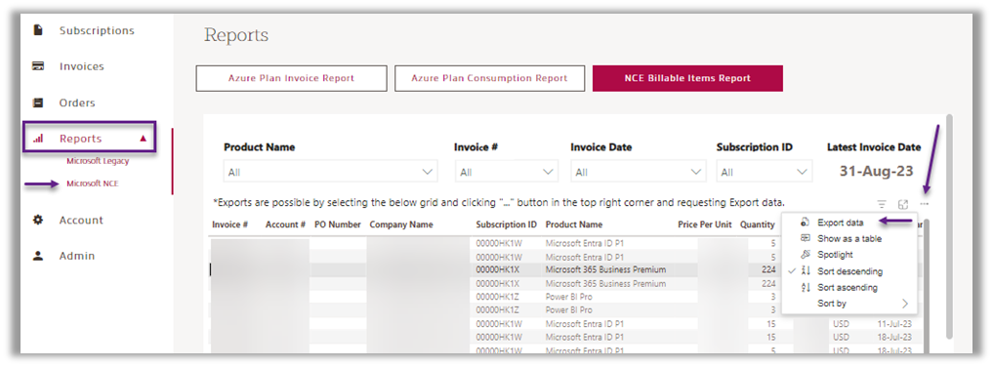Click the Invoices card icon

tap(39, 65)
